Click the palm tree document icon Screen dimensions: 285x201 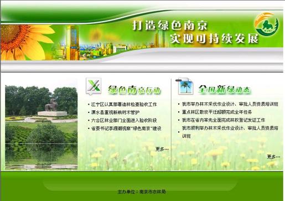click(184, 86)
